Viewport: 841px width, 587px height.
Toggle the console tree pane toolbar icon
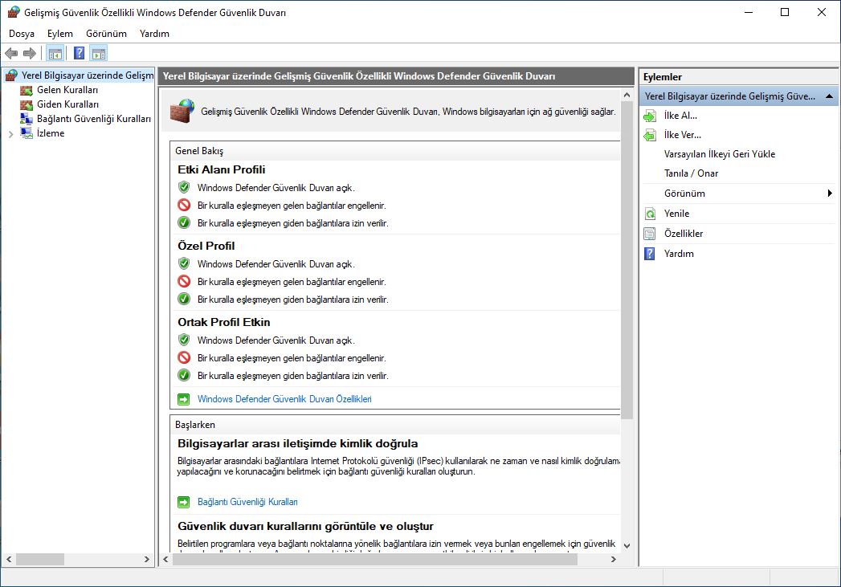coord(55,53)
